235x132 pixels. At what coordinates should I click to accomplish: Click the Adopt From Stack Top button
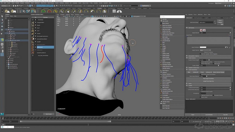pos(208,81)
